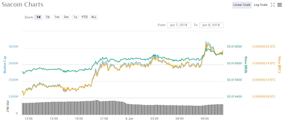285x123 pixels.
Task: Click the Price (BTC) axis title
Action: [x=279, y=65]
